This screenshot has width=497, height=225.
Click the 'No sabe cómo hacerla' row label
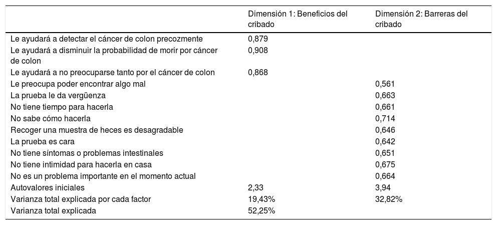(51, 119)
